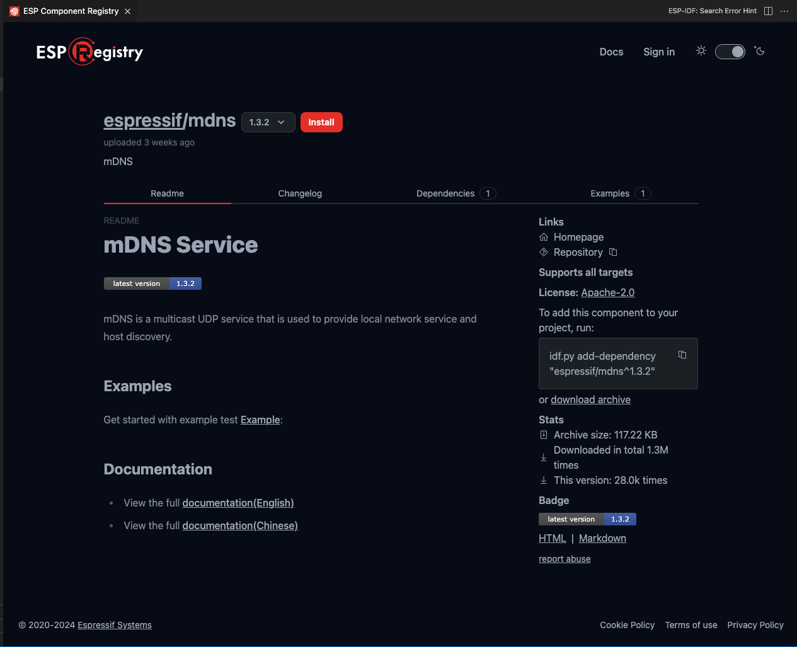Open the Dependencies tab
This screenshot has height=647, width=797.
(x=445, y=193)
